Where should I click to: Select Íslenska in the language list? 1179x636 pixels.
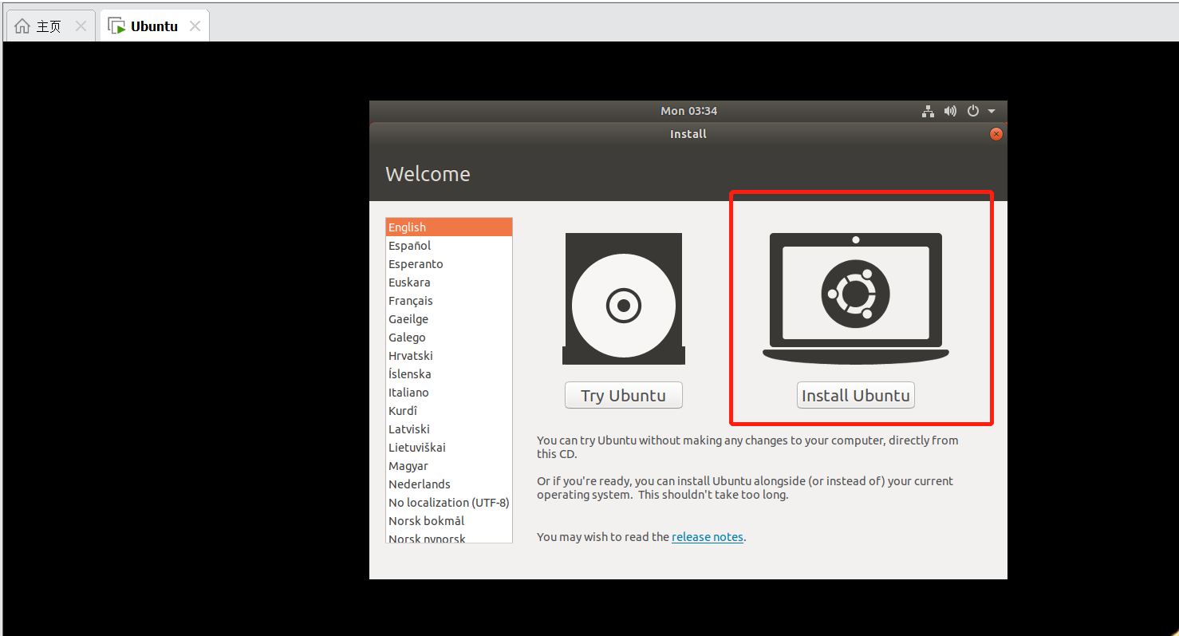click(449, 374)
